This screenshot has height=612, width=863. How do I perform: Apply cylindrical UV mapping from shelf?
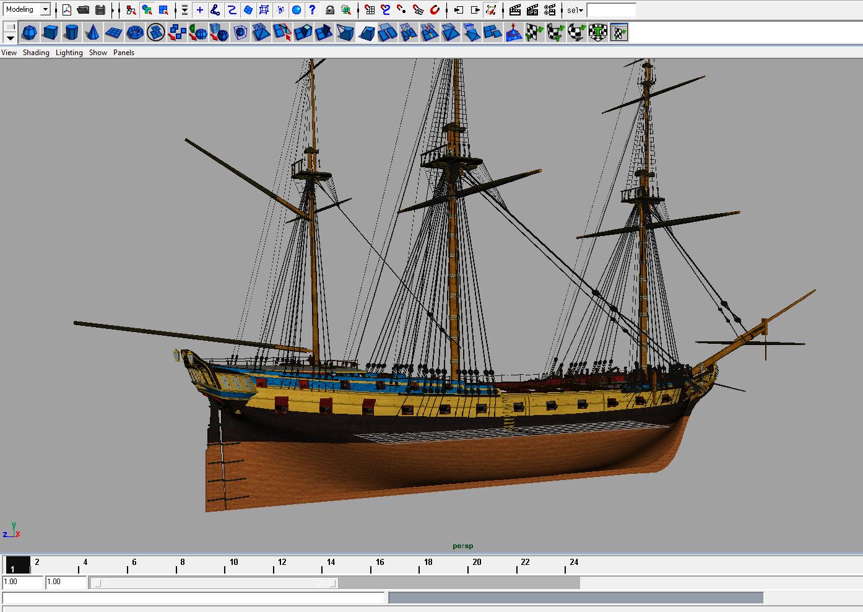click(555, 32)
